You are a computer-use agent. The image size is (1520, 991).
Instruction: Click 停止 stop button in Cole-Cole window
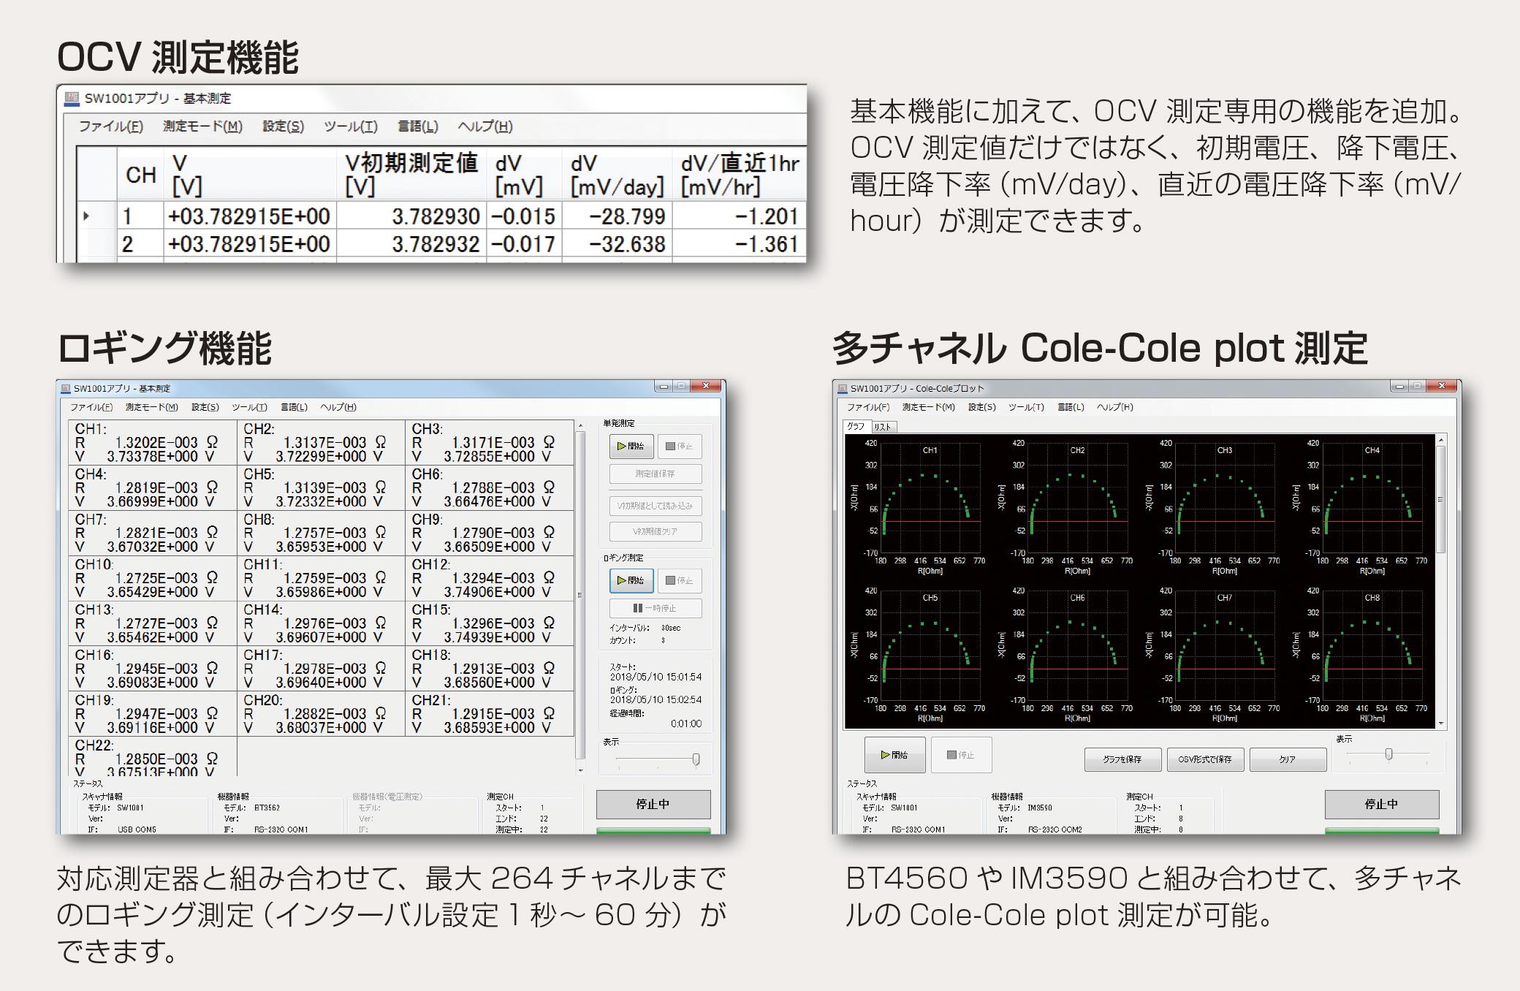tap(961, 755)
